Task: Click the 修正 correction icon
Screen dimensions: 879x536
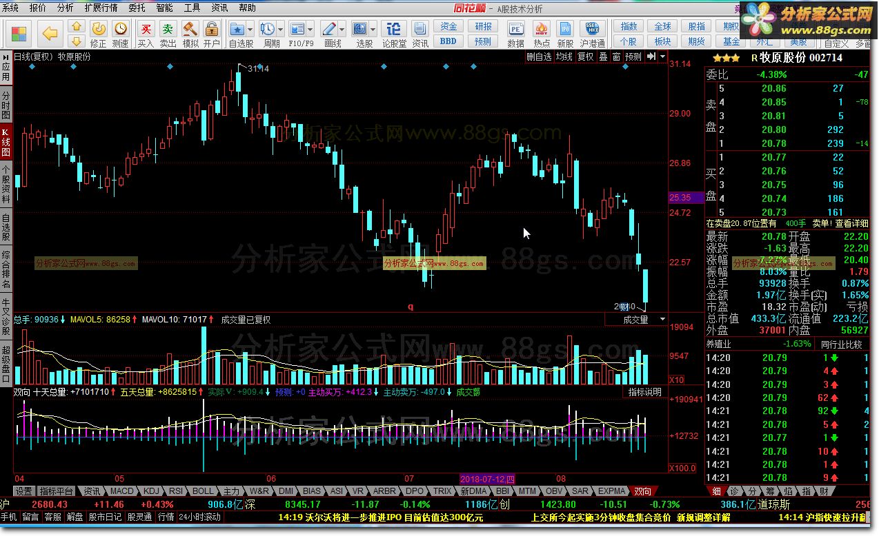Action: tap(99, 33)
